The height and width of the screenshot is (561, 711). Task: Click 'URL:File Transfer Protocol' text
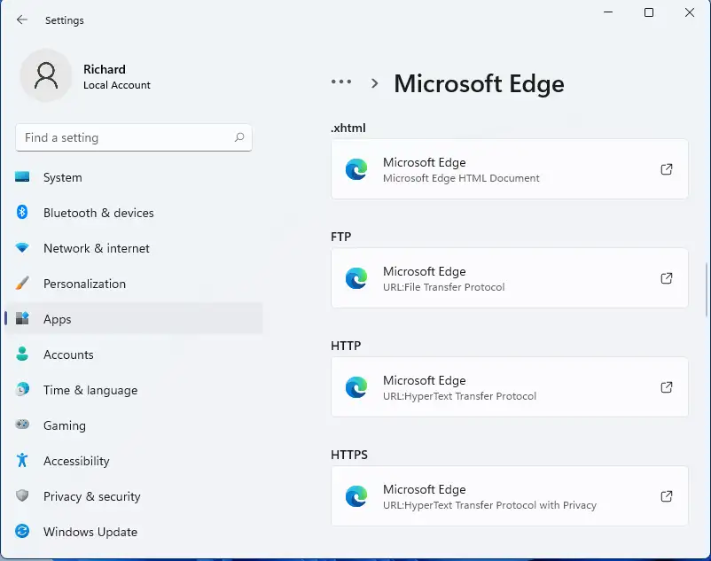(x=443, y=287)
